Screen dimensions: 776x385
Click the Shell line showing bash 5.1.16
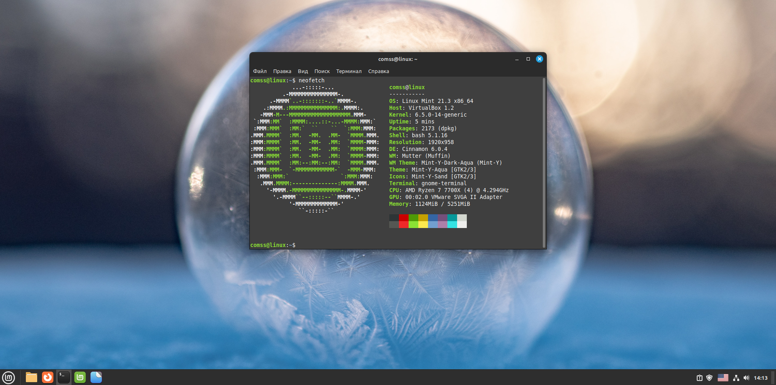418,135
